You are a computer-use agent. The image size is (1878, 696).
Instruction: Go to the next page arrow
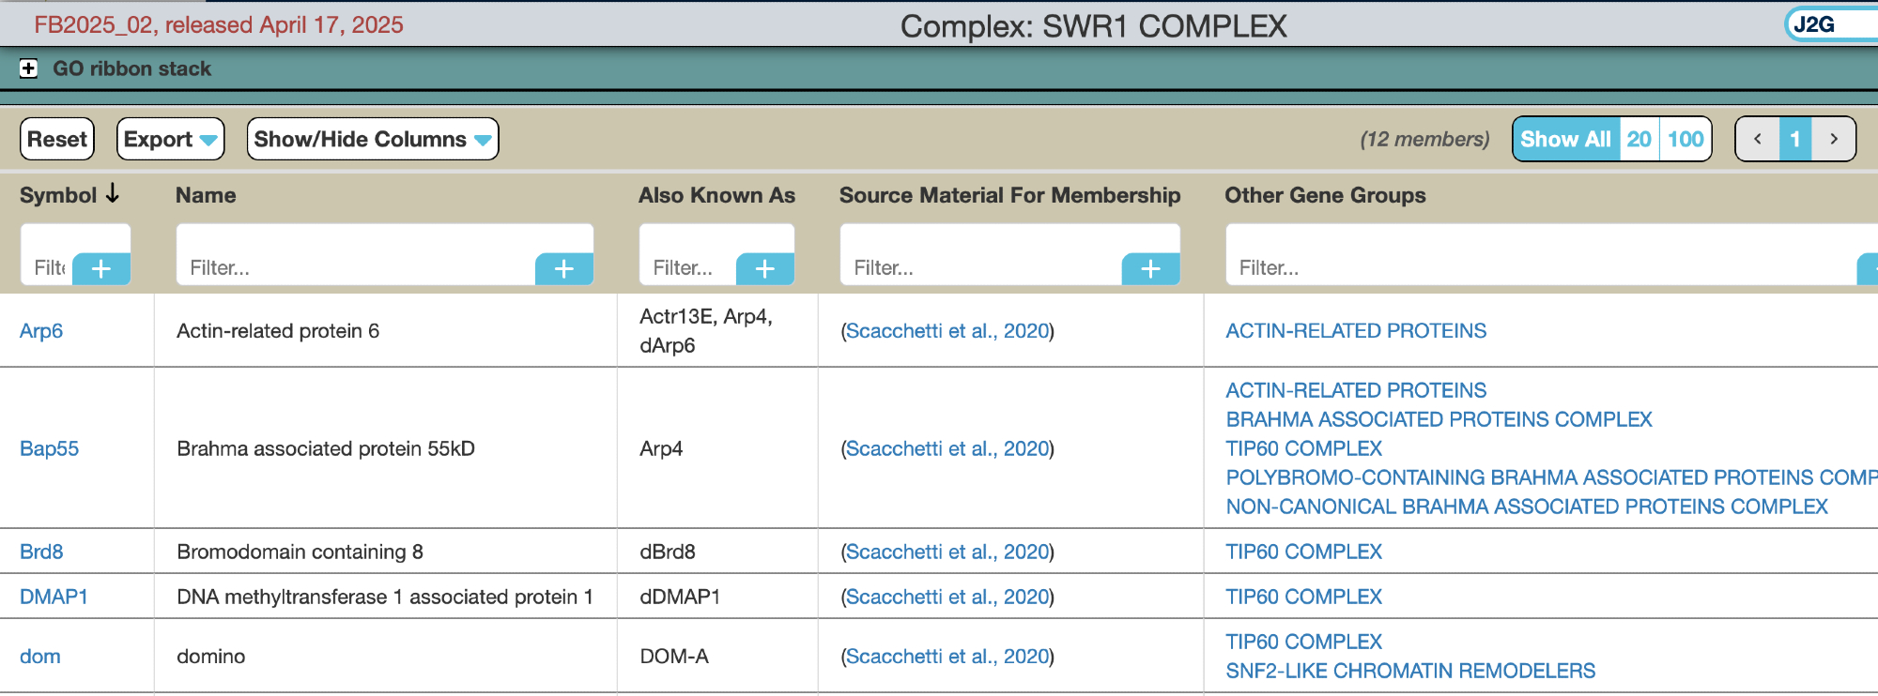click(x=1834, y=139)
